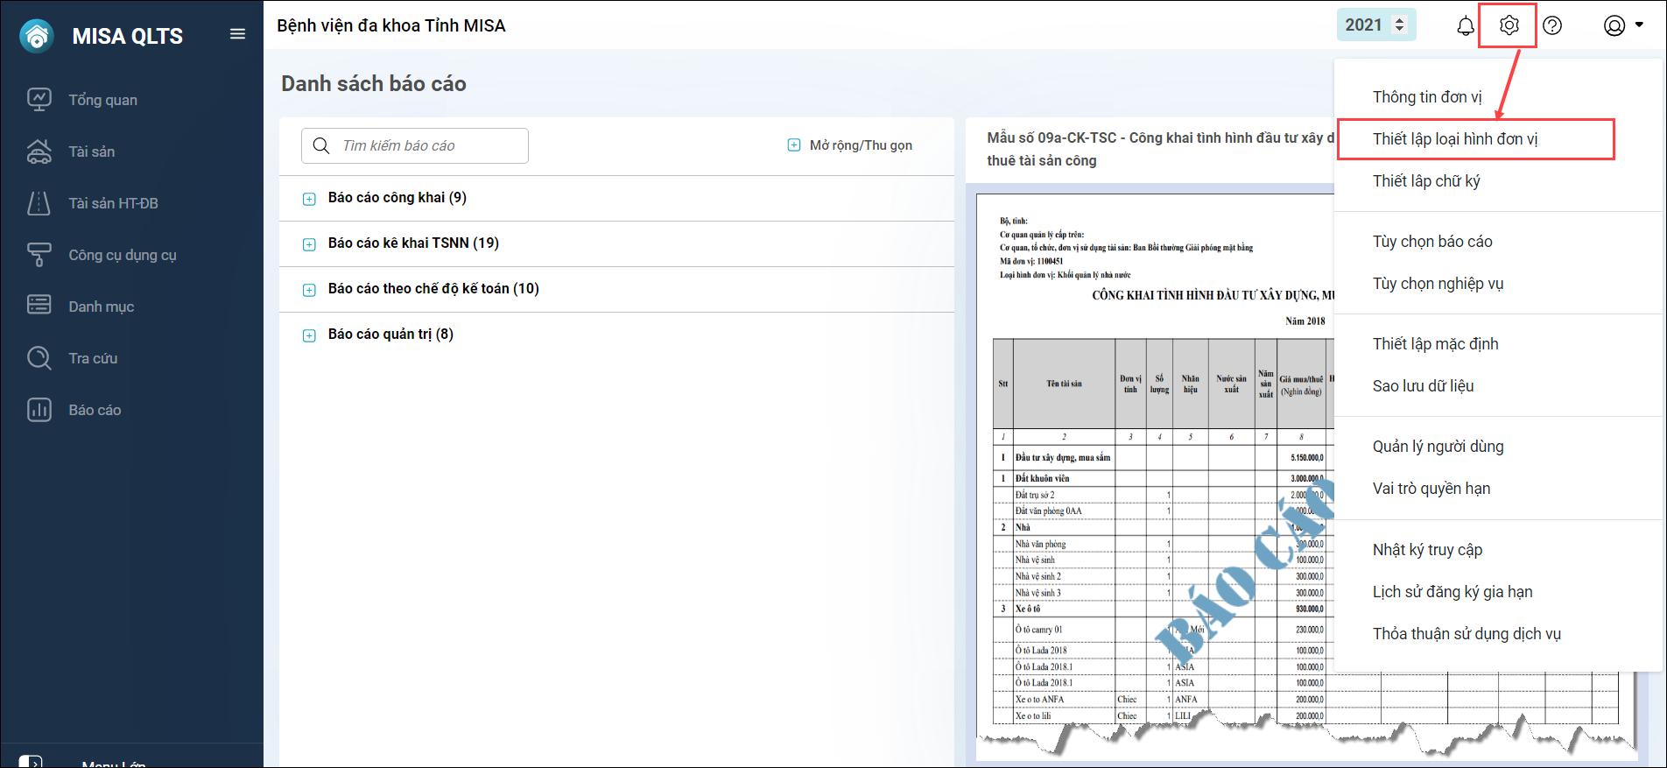
Task: Open Tài sản HT-ĐB section
Action: click(x=113, y=203)
